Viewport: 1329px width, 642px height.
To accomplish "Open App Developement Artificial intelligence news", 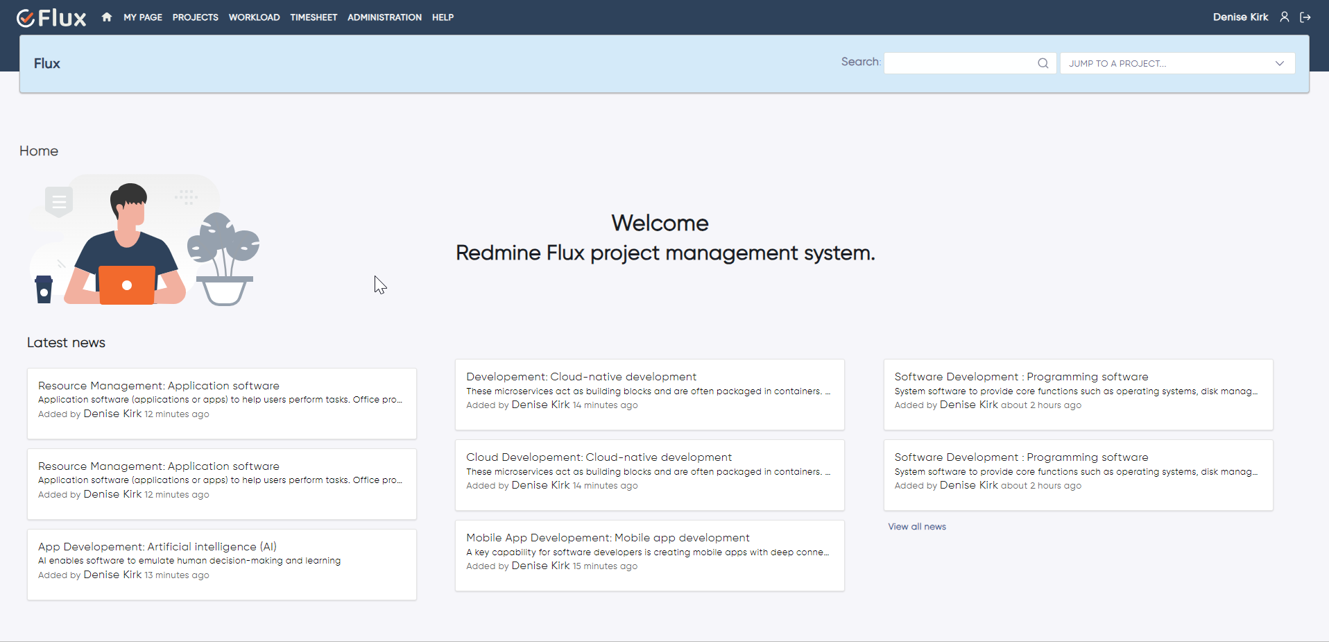I will coord(157,547).
